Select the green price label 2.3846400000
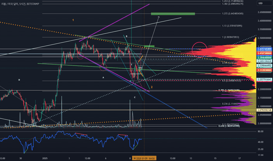This screenshot has width=273, height=161. click(x=265, y=58)
